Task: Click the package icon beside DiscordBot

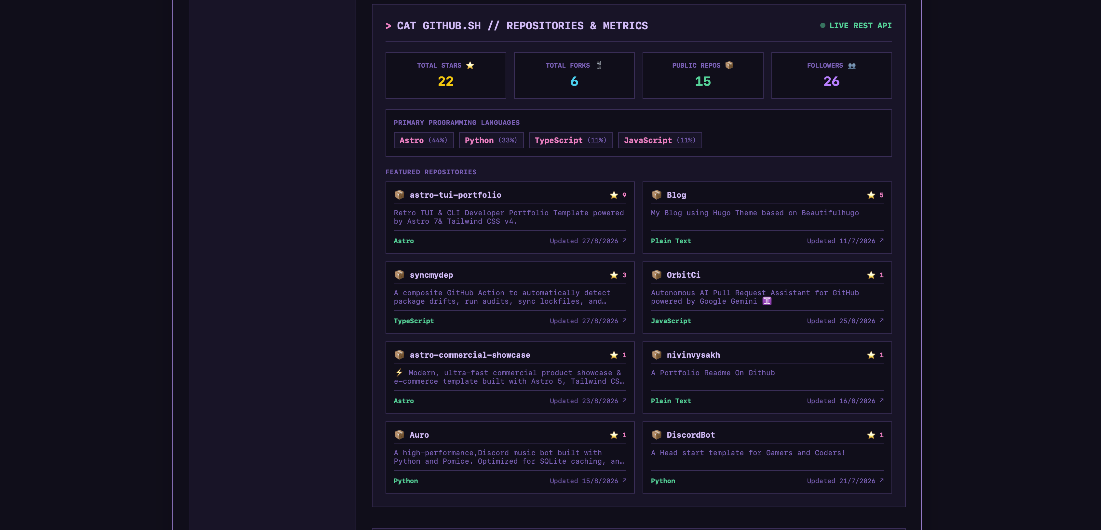Action: [657, 434]
